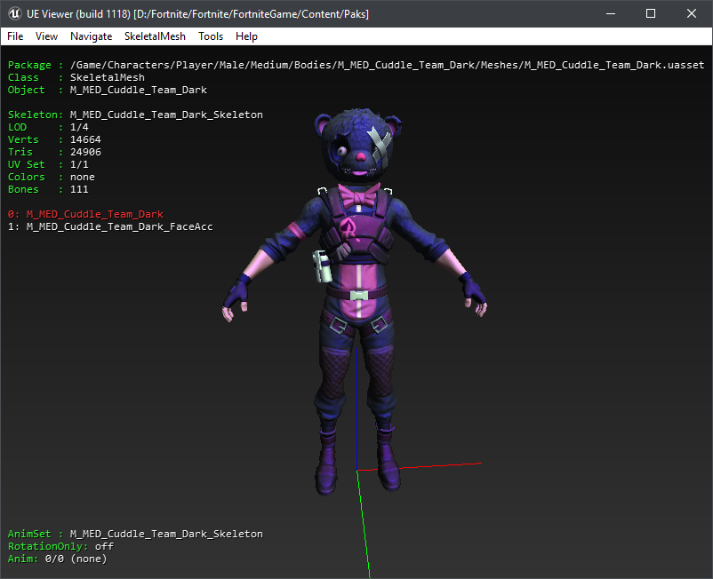The height and width of the screenshot is (579, 713).
Task: Open the Help menu
Action: [246, 36]
